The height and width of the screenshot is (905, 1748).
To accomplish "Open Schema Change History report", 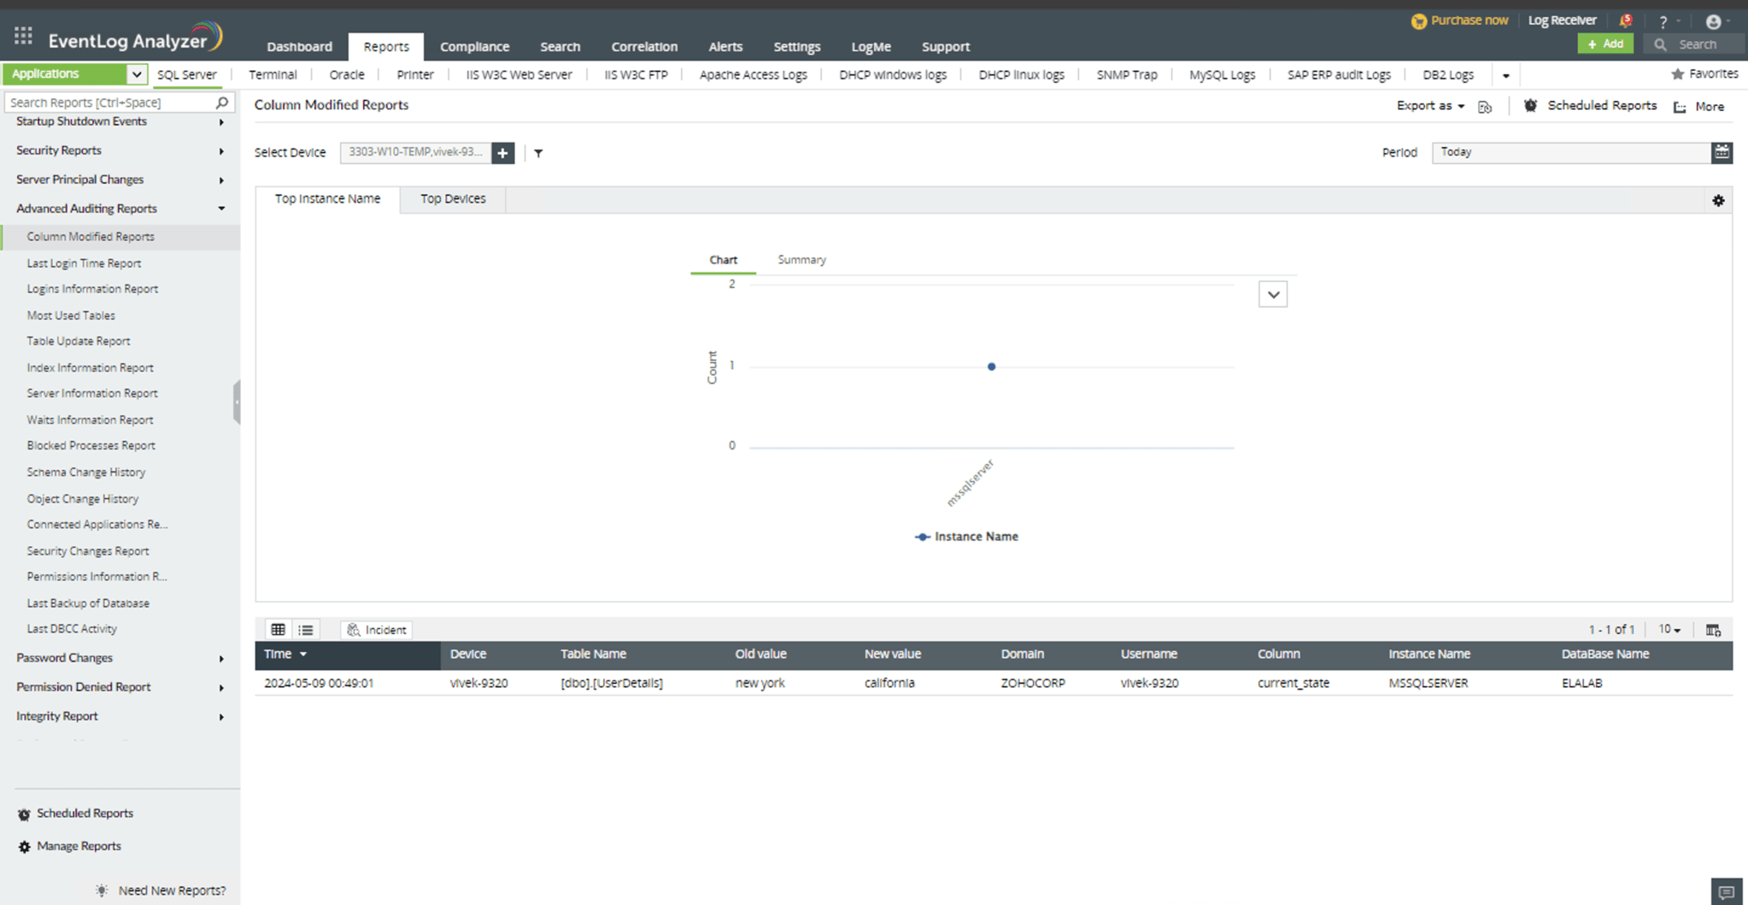I will (x=86, y=473).
